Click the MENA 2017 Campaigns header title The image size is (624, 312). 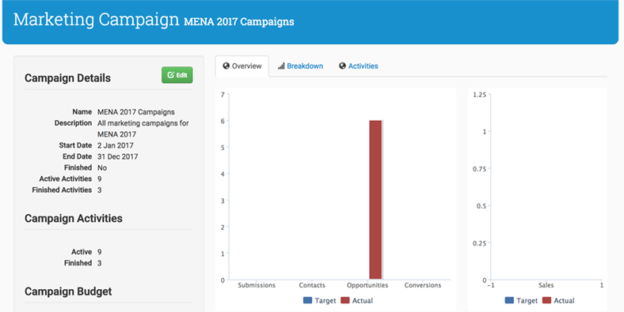pyautogui.click(x=239, y=21)
